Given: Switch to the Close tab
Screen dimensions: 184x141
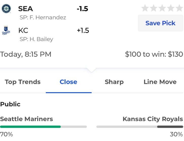Looking at the screenshot, I should point(68,82).
